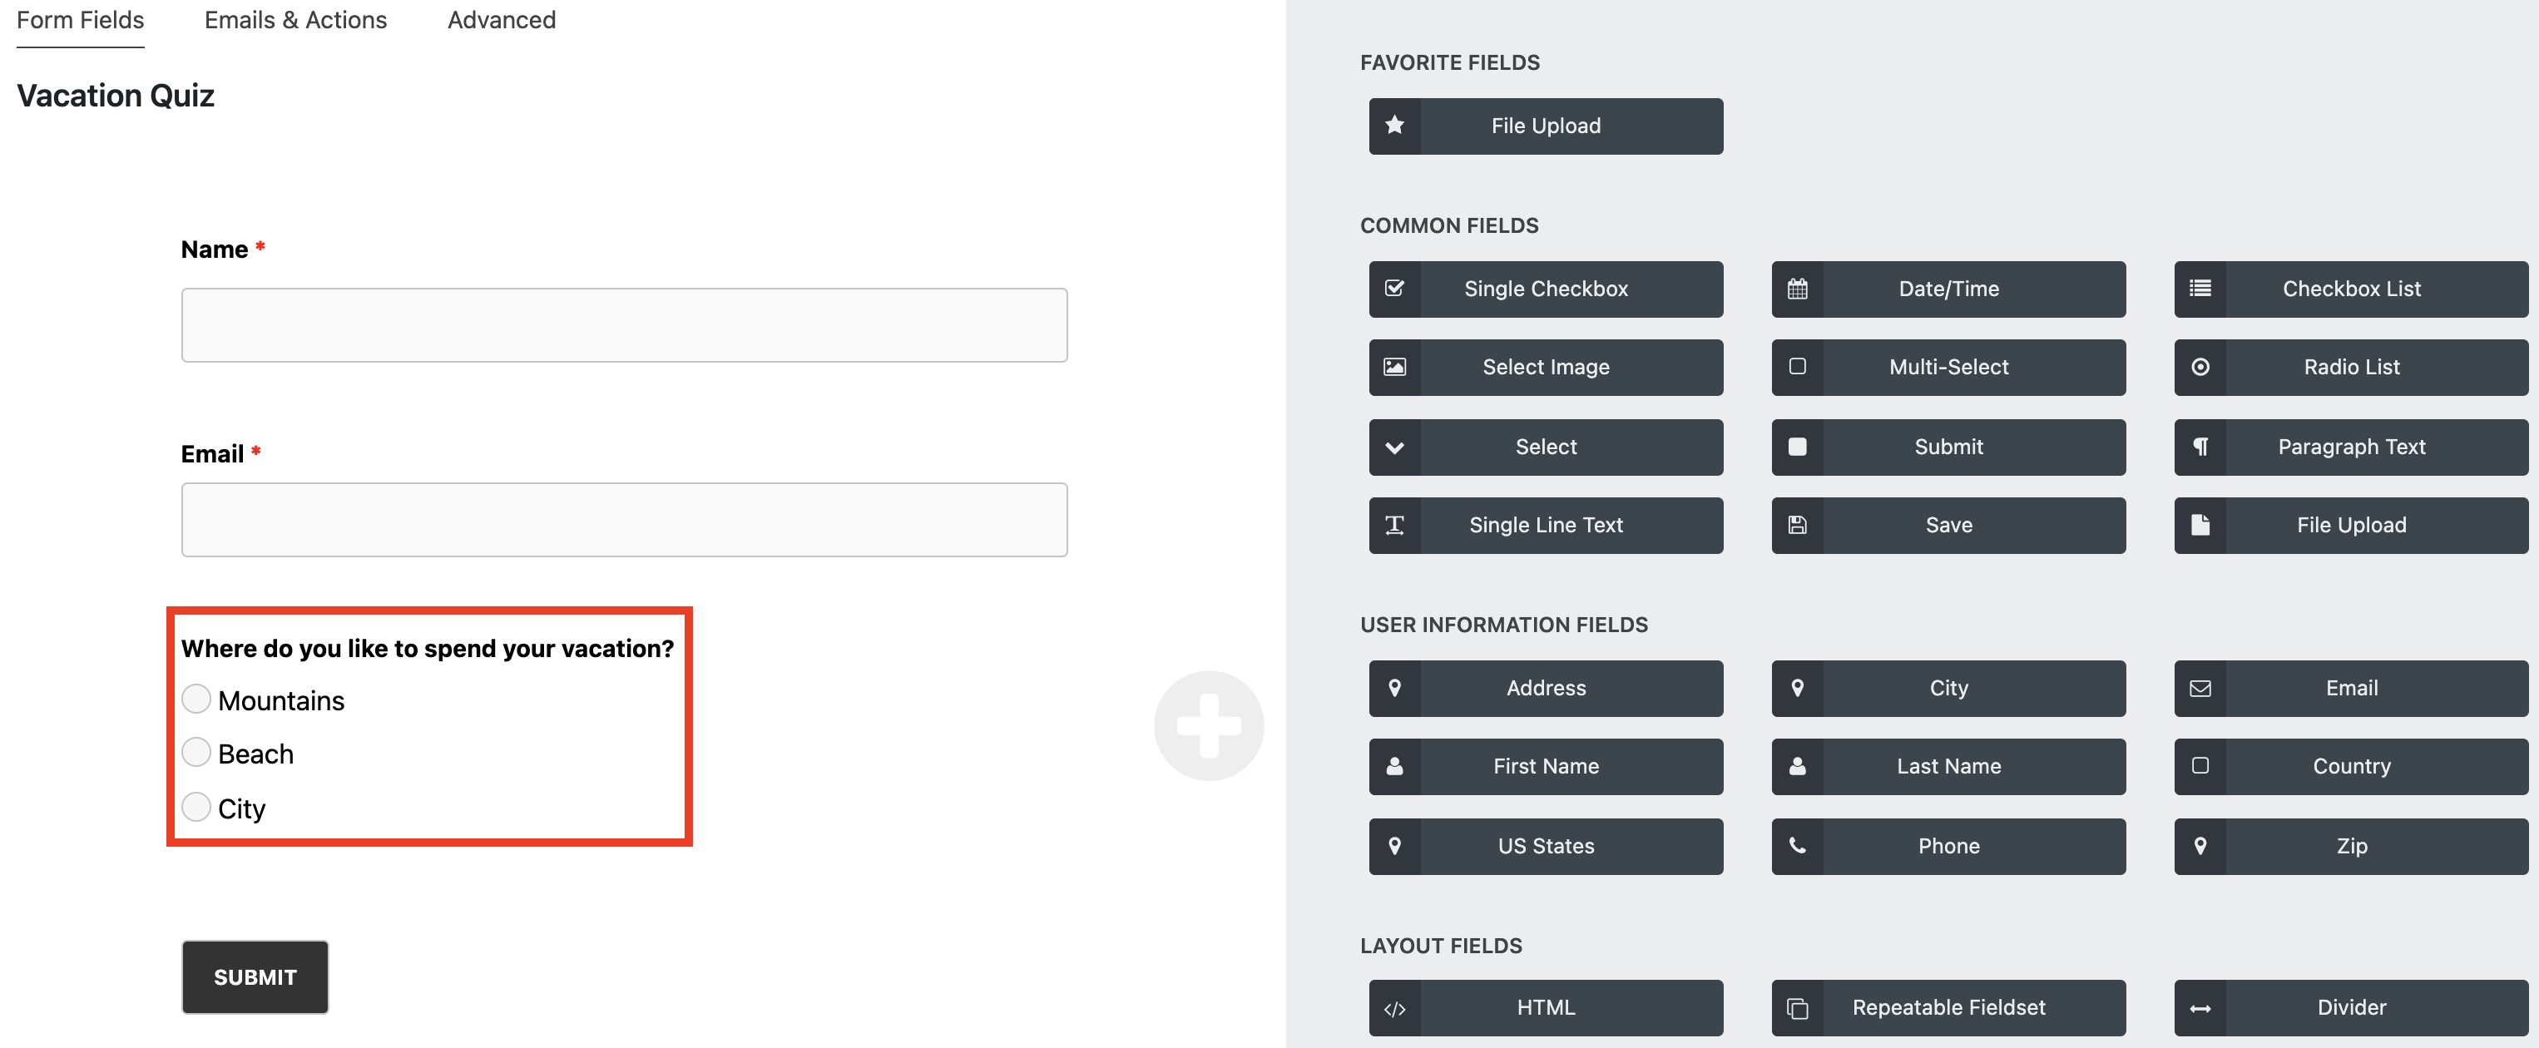Viewport: 2539px width, 1048px height.
Task: Click the Save floppy disk icon
Action: (1797, 525)
